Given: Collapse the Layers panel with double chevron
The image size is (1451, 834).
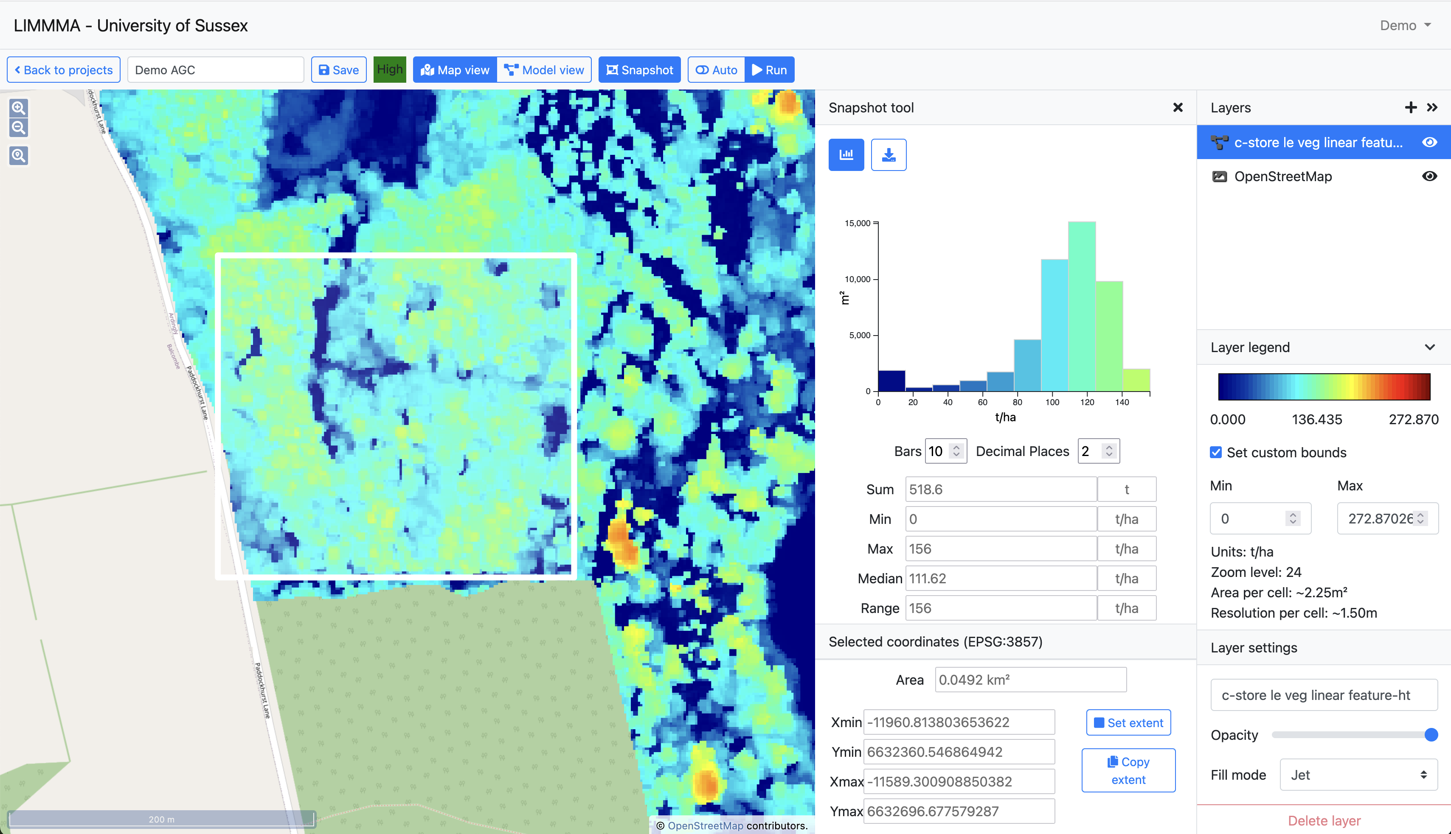Looking at the screenshot, I should tap(1431, 108).
